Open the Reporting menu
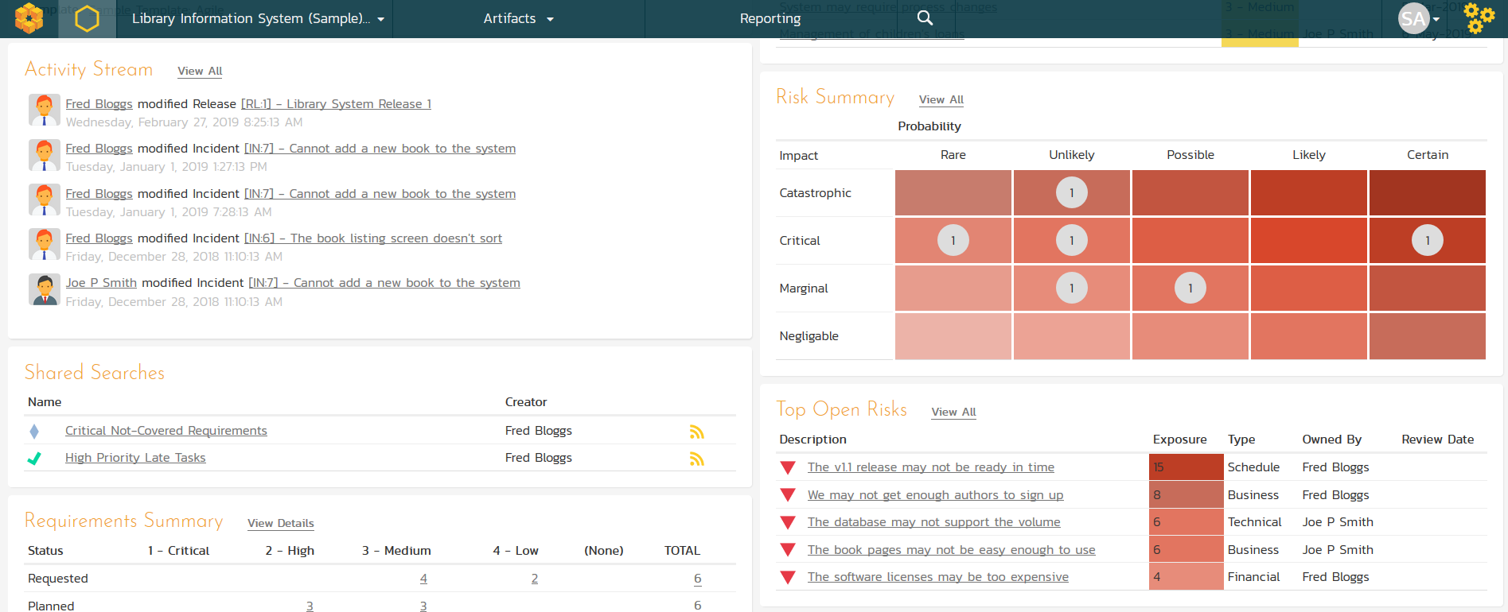 point(770,18)
